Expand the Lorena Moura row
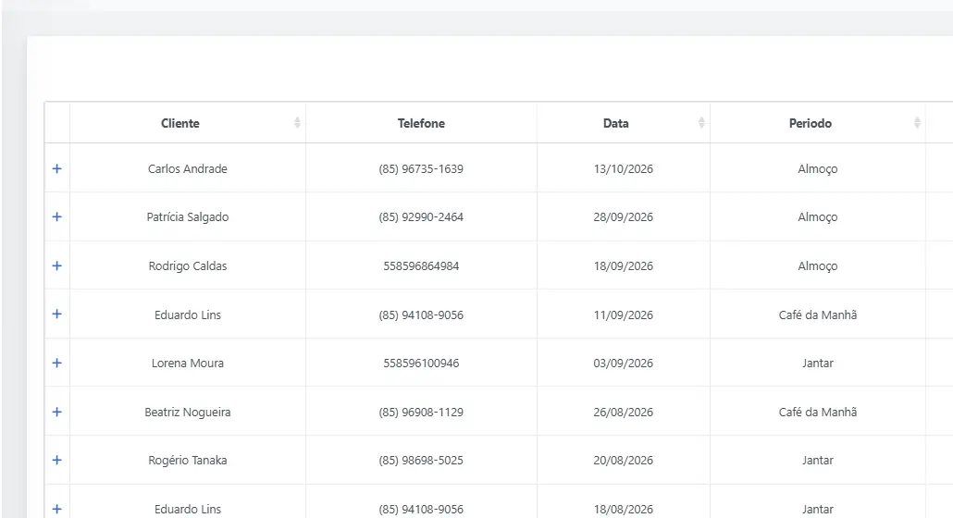Screen dimensions: 953x518 click(57, 363)
